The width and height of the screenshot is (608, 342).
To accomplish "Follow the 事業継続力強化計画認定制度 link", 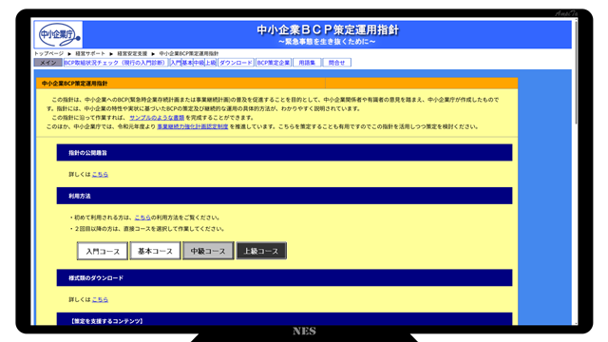I will click(192, 126).
